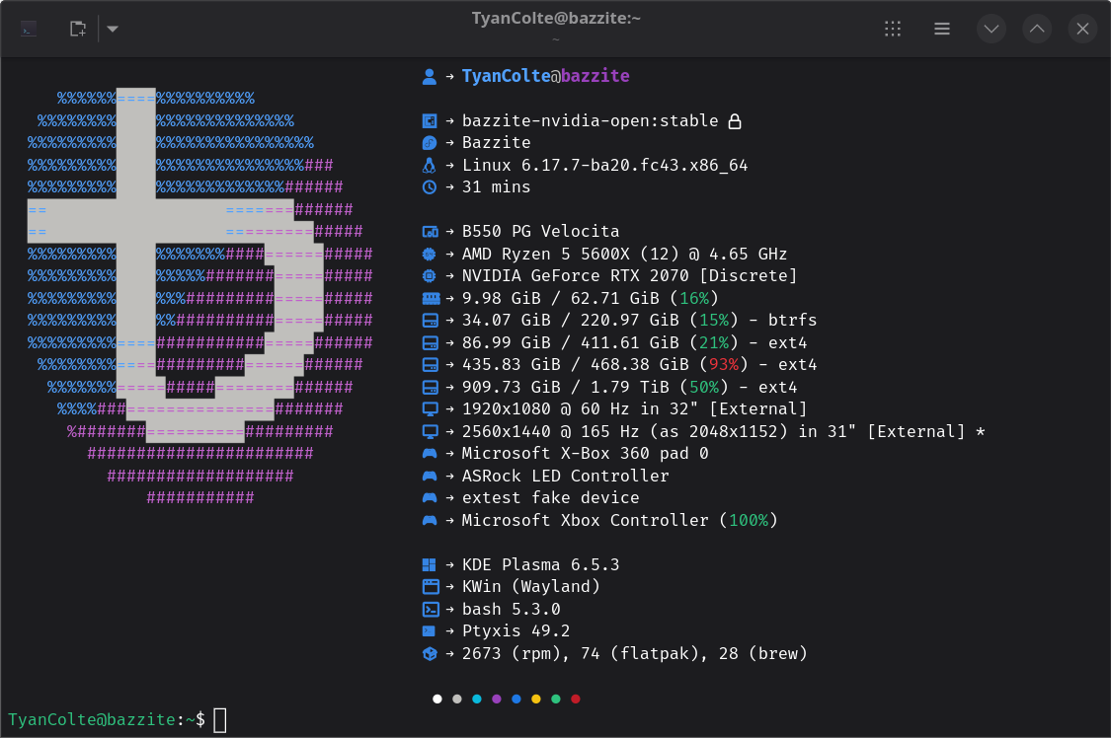This screenshot has height=738, width=1111.
Task: Click the TyanColte@bazzite prompt text
Action: pos(92,719)
